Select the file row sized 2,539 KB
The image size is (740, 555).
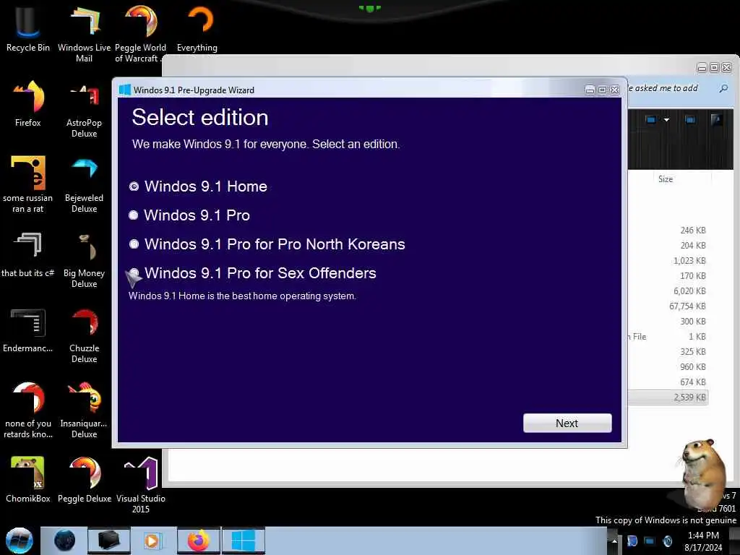coord(668,397)
